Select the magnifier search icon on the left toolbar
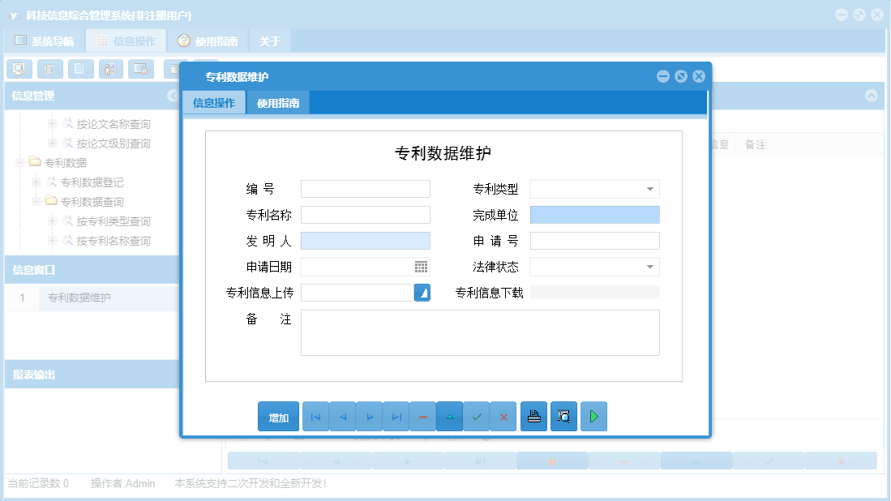Screen dimensions: 891x501 (x=19, y=69)
